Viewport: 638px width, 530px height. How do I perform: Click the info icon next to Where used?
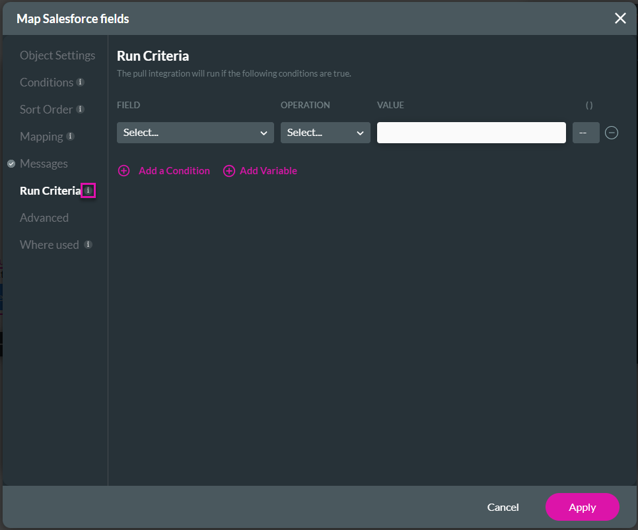(x=88, y=244)
